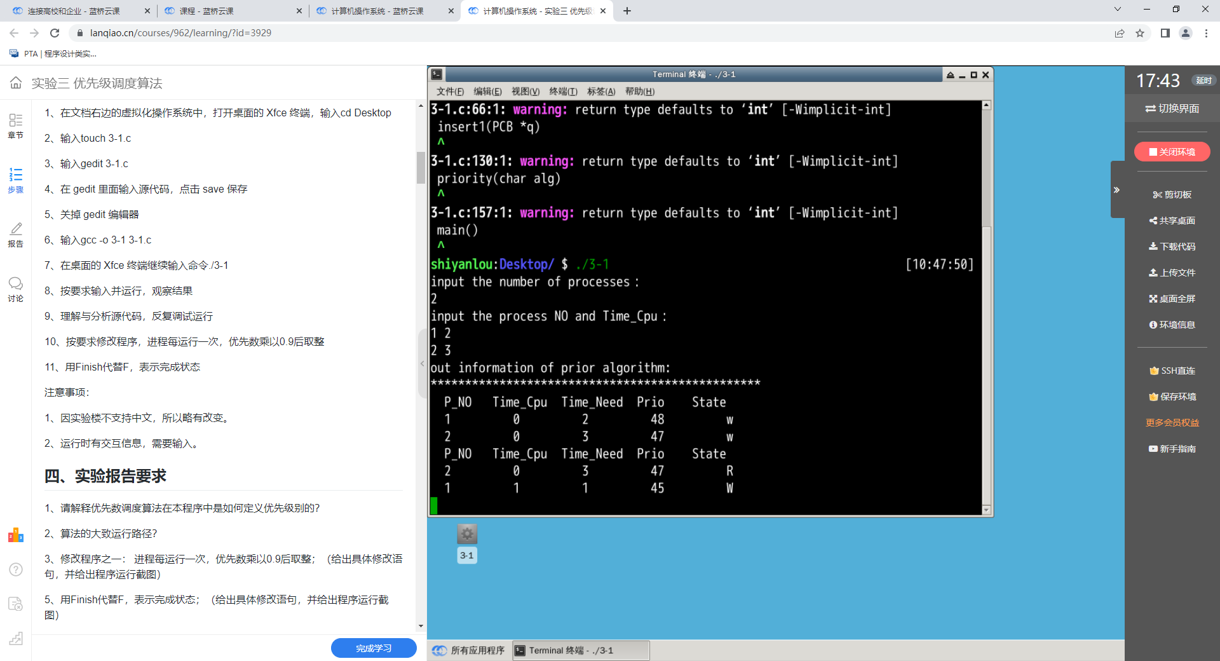Select the 步骤 steps sidebar icon
Viewport: 1220px width, 661px height.
click(16, 181)
